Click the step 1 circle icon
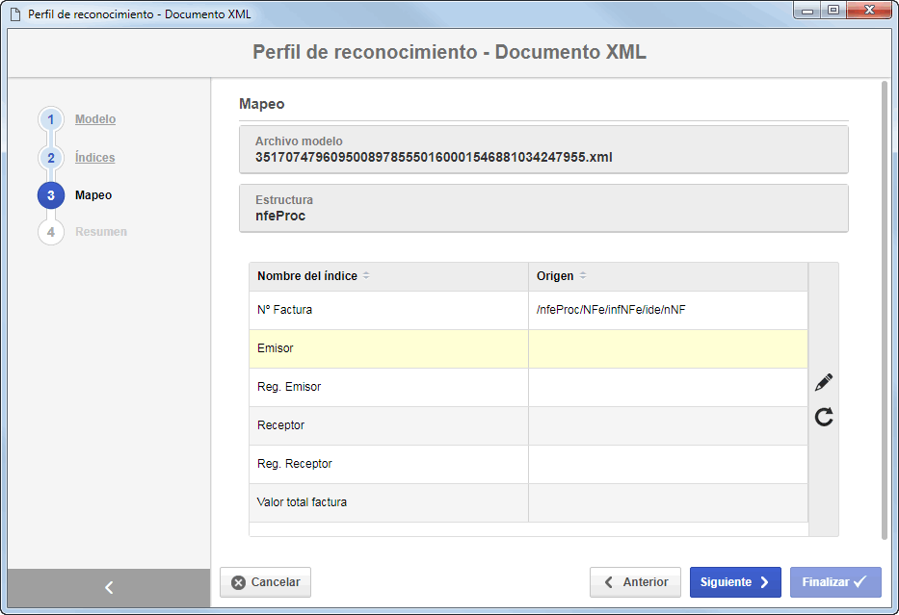This screenshot has width=899, height=615. click(51, 119)
